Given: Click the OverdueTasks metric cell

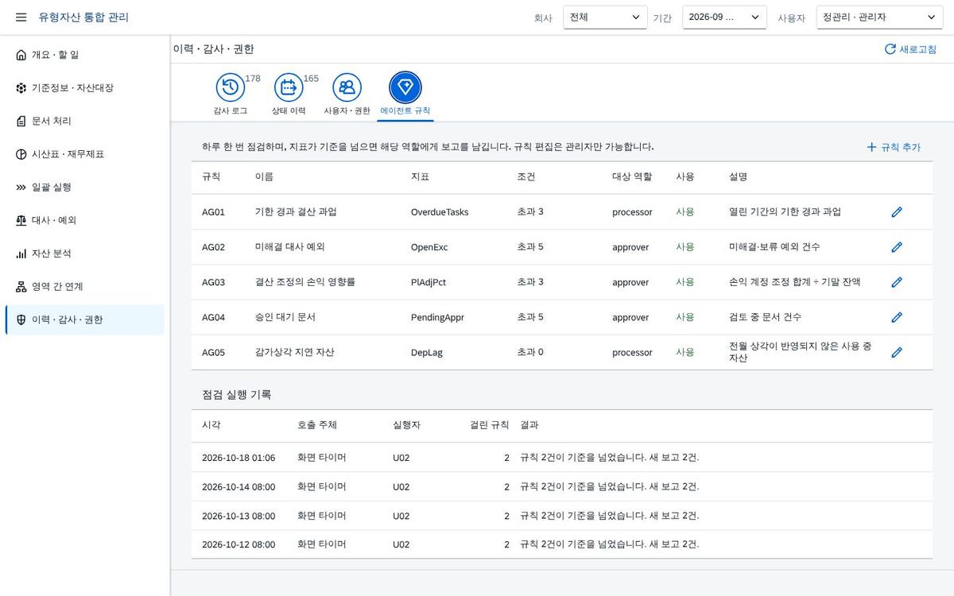Looking at the screenshot, I should pyautogui.click(x=440, y=212).
